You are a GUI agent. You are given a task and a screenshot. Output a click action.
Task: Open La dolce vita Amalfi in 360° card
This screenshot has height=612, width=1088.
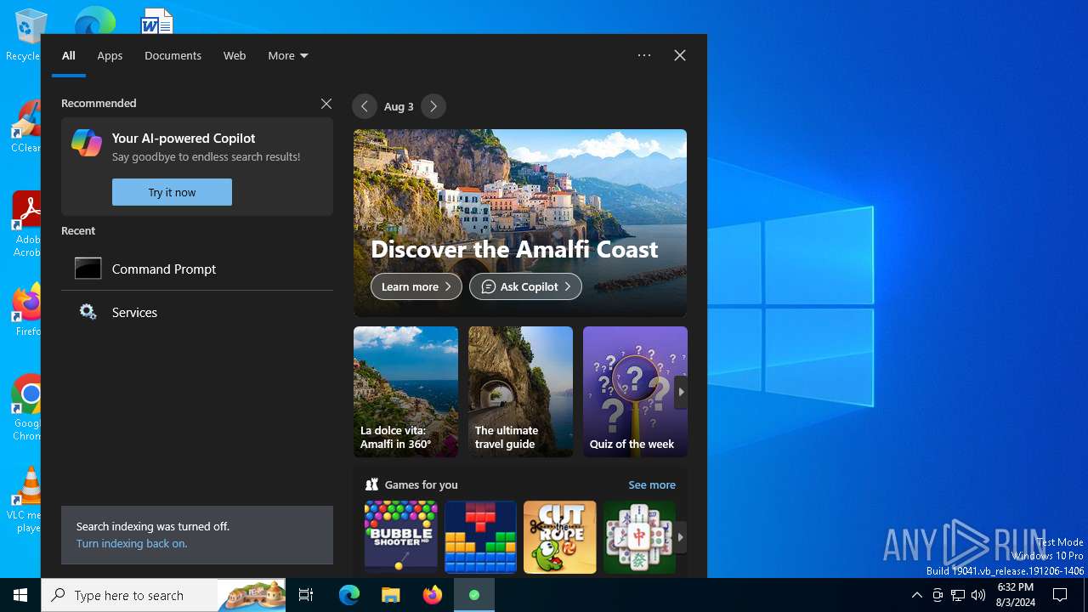405,392
